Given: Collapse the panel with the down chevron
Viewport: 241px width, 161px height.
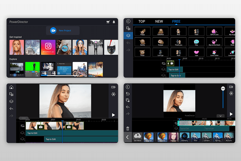Looking at the screenshot, I should (220, 116).
